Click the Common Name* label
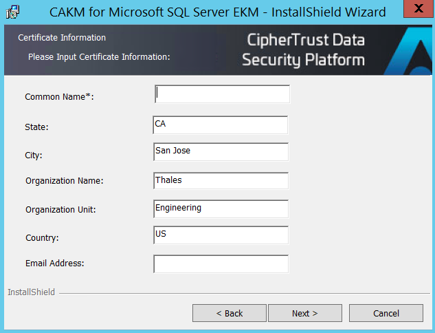 (59, 97)
